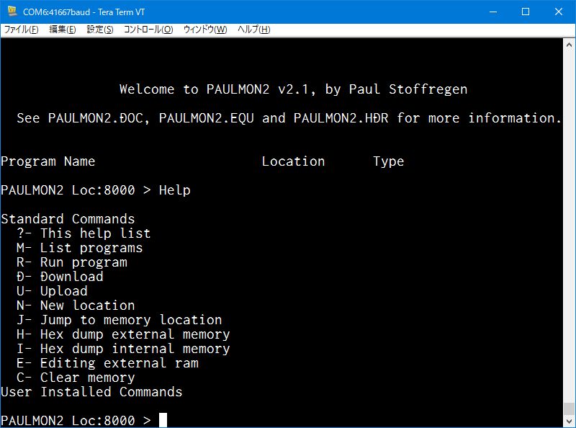Viewport: 576px width, 428px height.
Task: Click the 'Program Name' column header text
Action: tap(48, 161)
